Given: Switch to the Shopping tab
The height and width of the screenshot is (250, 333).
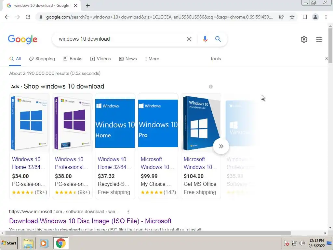Looking at the screenshot, I should coord(42,59).
